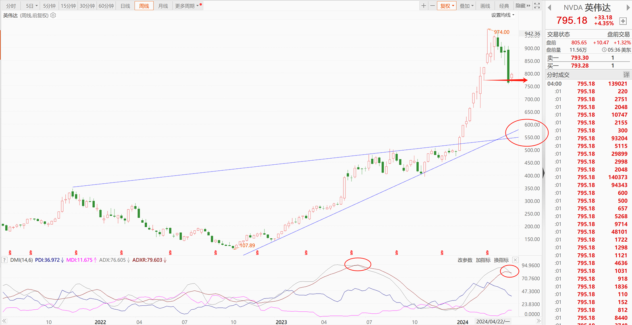Toggle 经典 classic chart view
This screenshot has width=632, height=325.
coord(504,6)
